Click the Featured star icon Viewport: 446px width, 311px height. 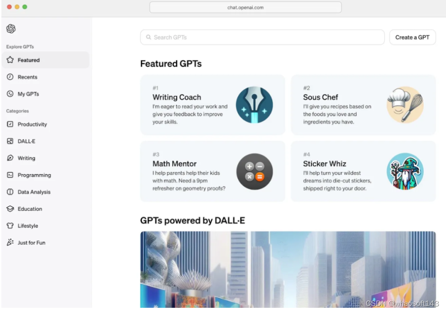pos(10,59)
